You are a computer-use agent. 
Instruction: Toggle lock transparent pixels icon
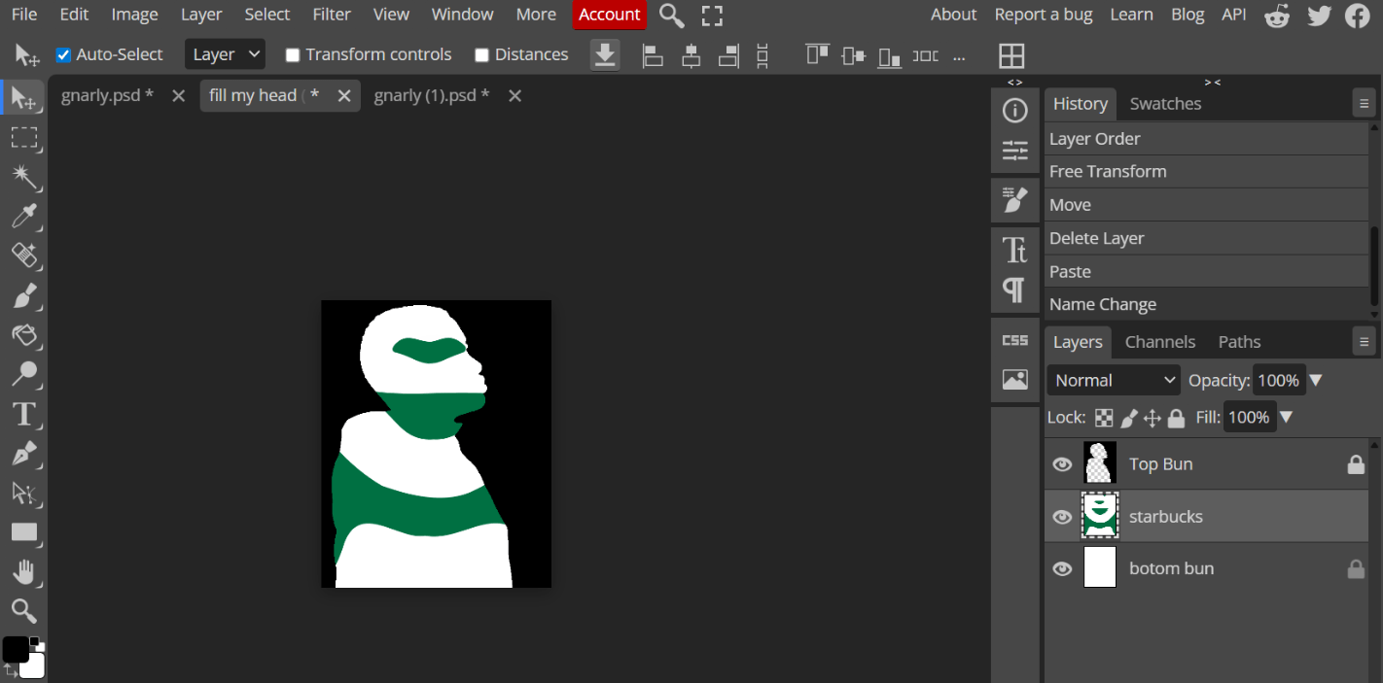1104,418
